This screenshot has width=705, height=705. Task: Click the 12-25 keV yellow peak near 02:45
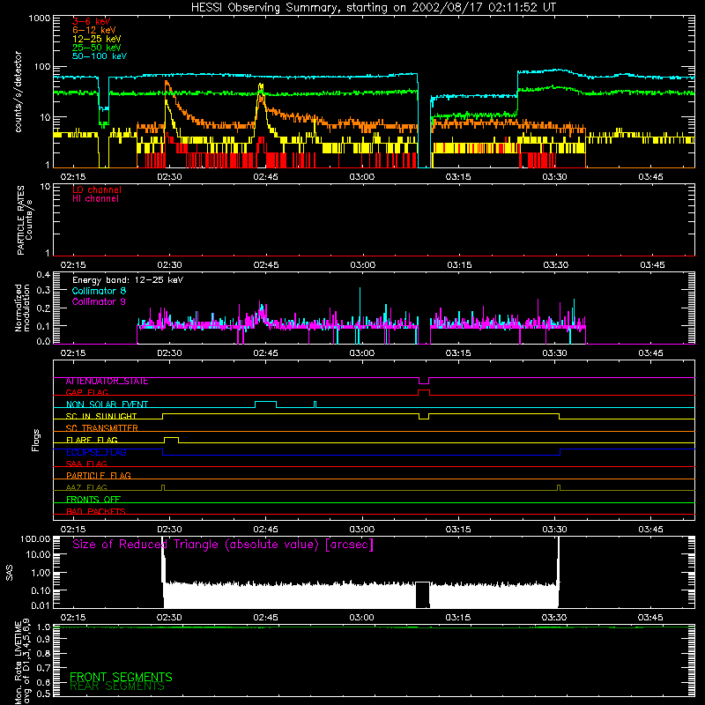pos(261,86)
